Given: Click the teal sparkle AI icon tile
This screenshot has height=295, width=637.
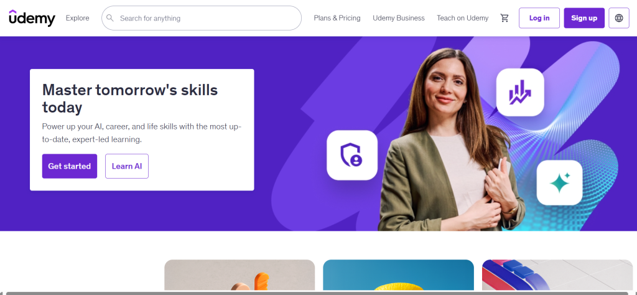Looking at the screenshot, I should pyautogui.click(x=559, y=182).
